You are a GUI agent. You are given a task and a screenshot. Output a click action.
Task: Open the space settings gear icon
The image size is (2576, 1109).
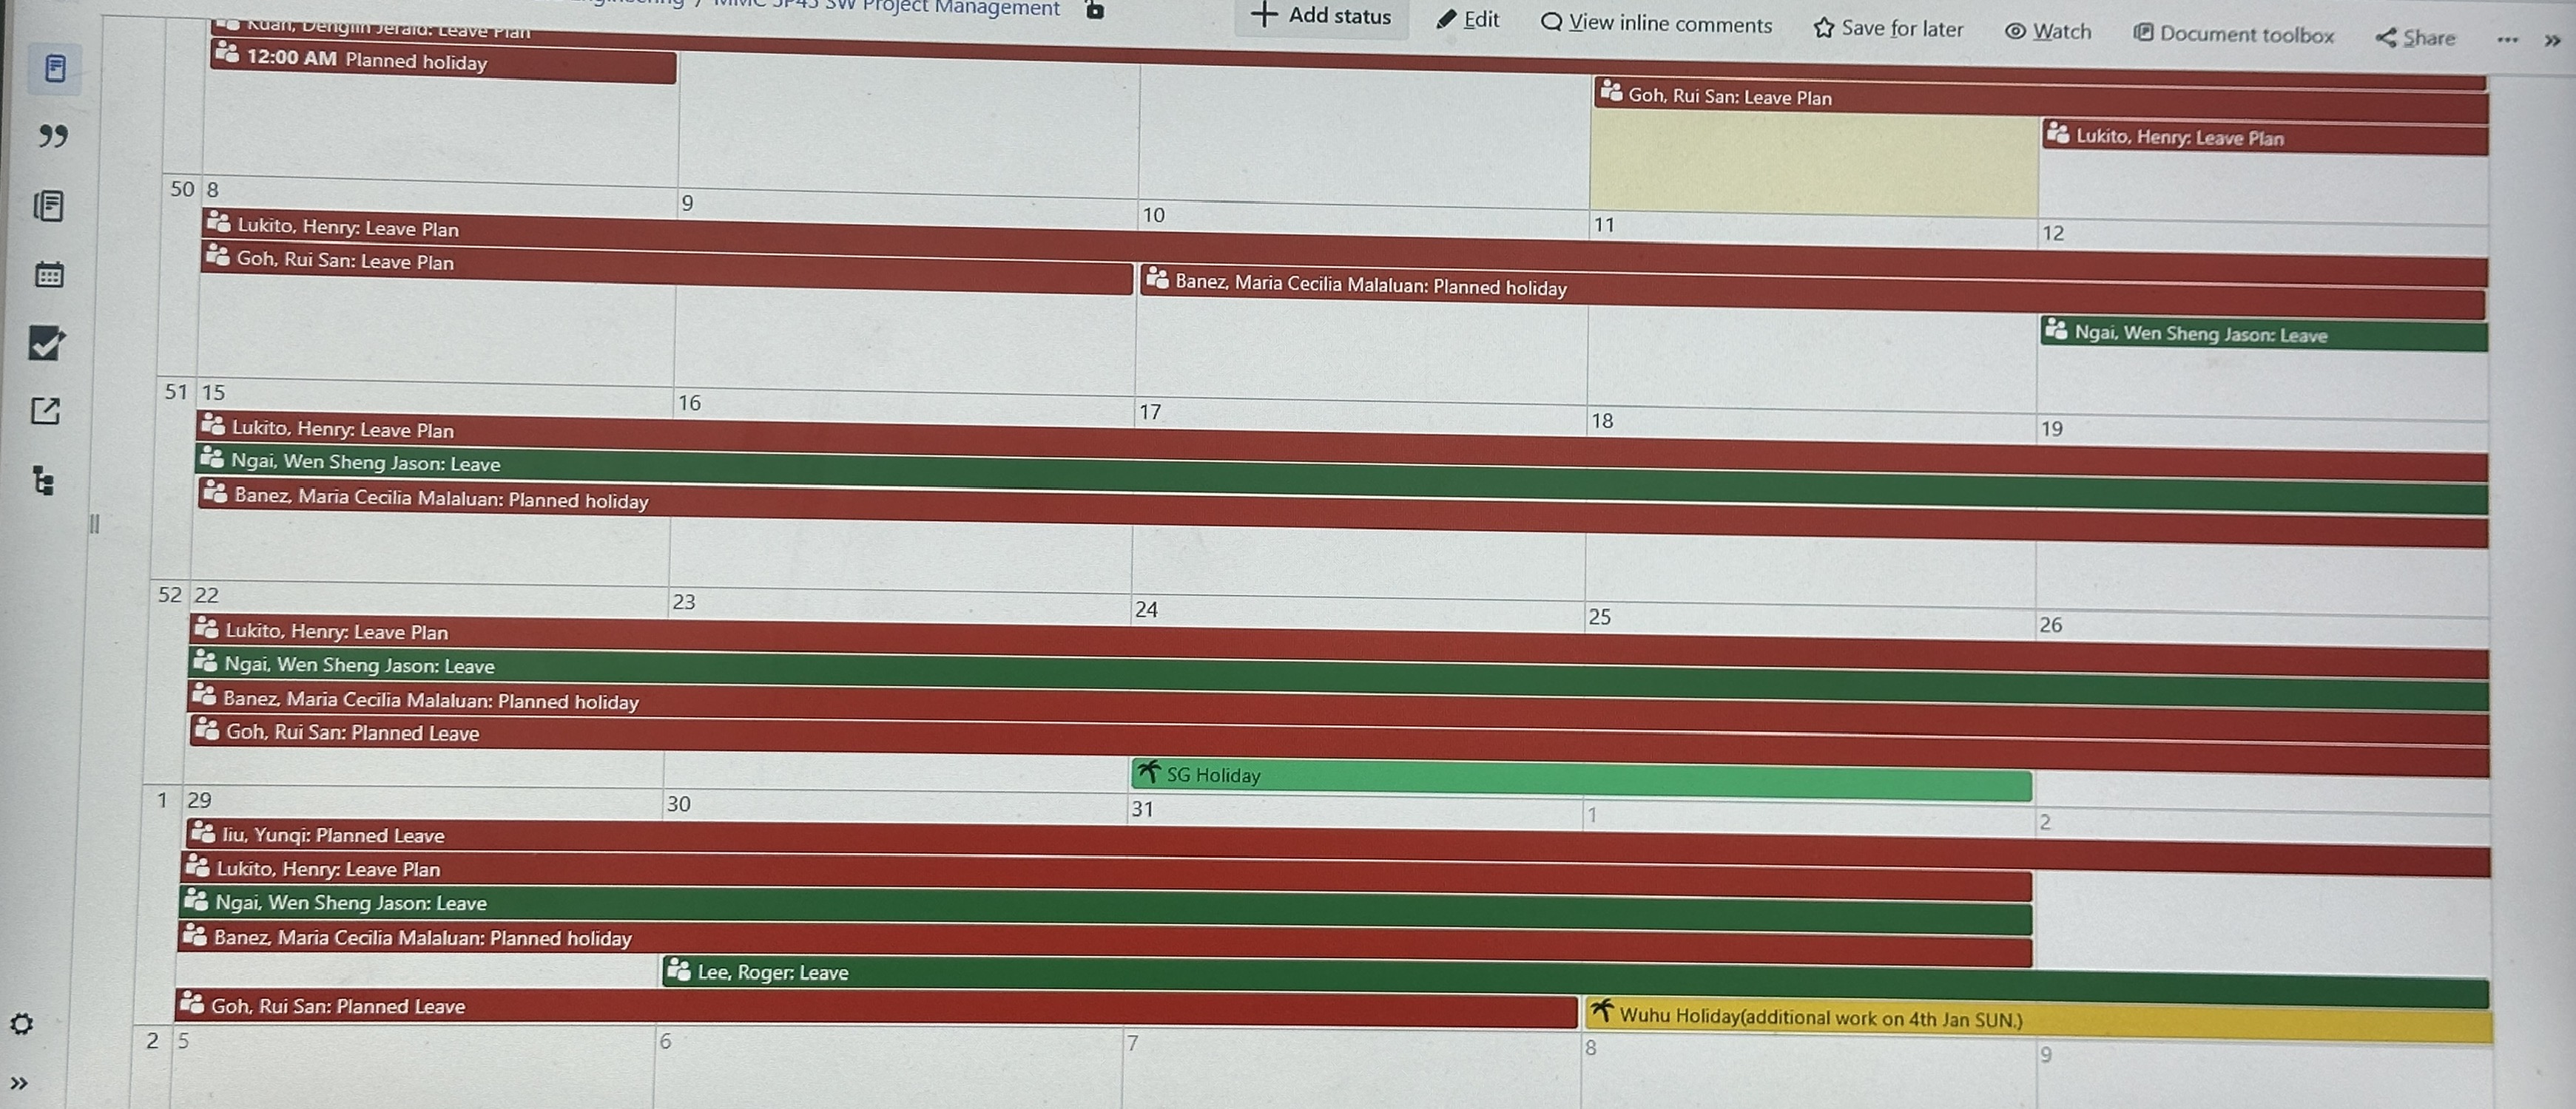point(22,1024)
